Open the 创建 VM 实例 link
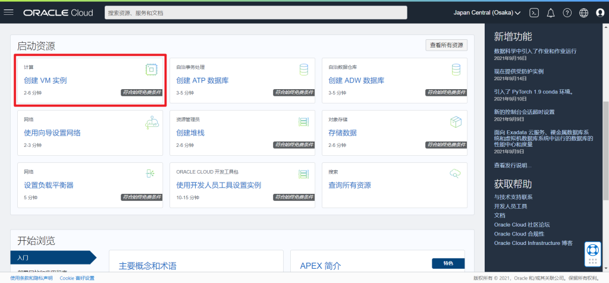This screenshot has height=283, width=609. click(45, 81)
